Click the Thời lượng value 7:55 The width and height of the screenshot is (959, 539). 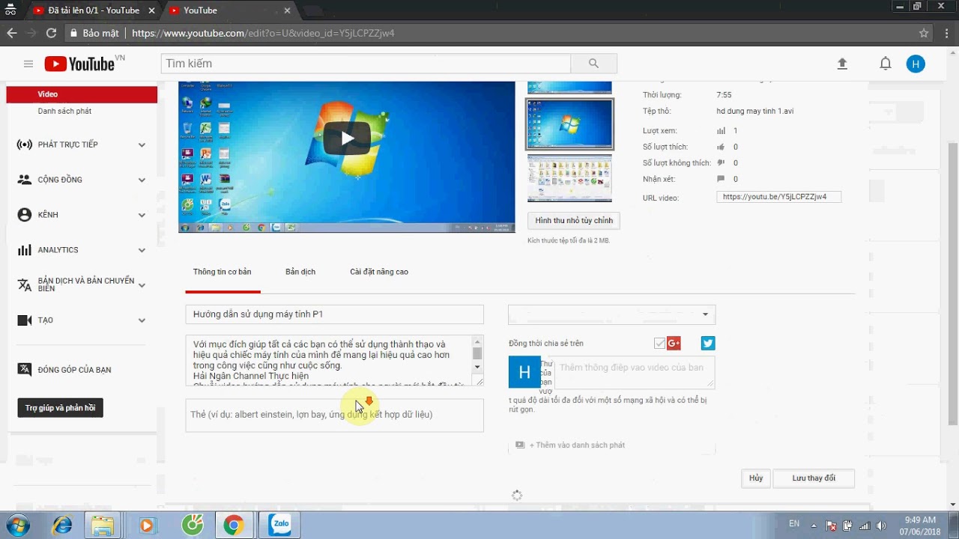point(724,95)
